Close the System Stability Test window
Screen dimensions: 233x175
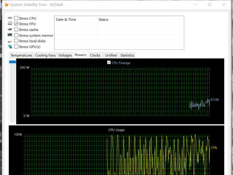pos(224,5)
